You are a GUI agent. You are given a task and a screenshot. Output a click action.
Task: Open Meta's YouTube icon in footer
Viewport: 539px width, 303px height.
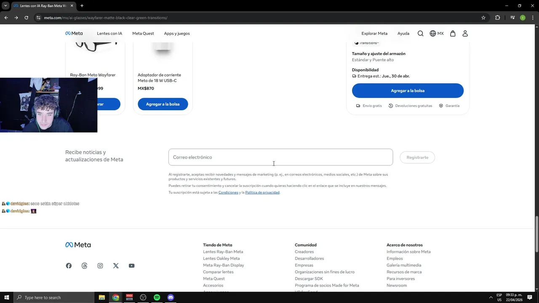[x=132, y=266]
